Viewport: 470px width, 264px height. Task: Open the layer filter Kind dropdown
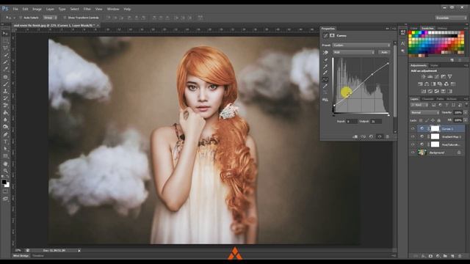pyautogui.click(x=420, y=105)
